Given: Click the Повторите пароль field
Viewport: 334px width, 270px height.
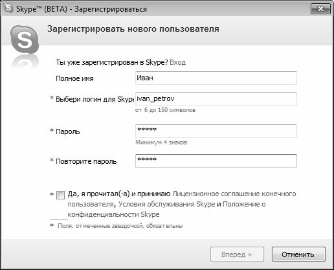Looking at the screenshot, I should coord(216,161).
